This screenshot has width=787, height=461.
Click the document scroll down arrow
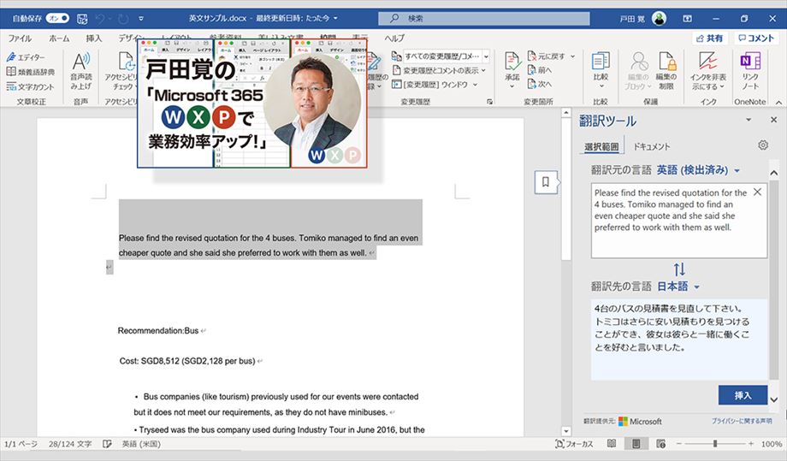[x=566, y=431]
